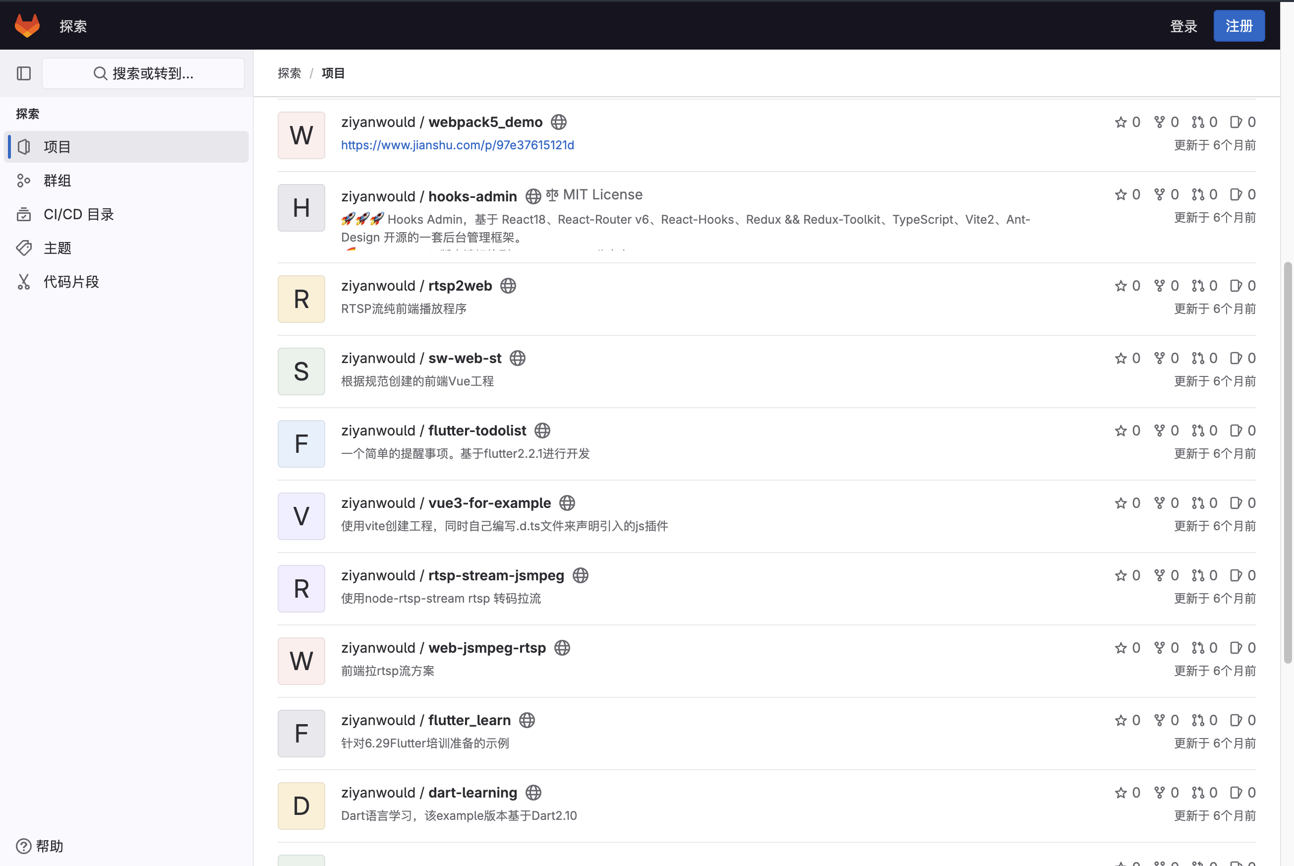The height and width of the screenshot is (866, 1294).
Task: Click the 登录 sign-in link
Action: (x=1183, y=26)
